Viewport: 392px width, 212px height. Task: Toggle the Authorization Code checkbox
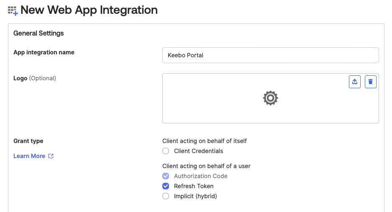click(166, 176)
